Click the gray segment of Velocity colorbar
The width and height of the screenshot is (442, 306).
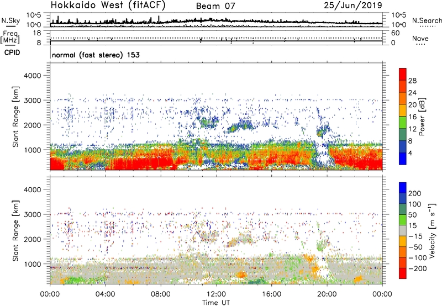point(403,230)
